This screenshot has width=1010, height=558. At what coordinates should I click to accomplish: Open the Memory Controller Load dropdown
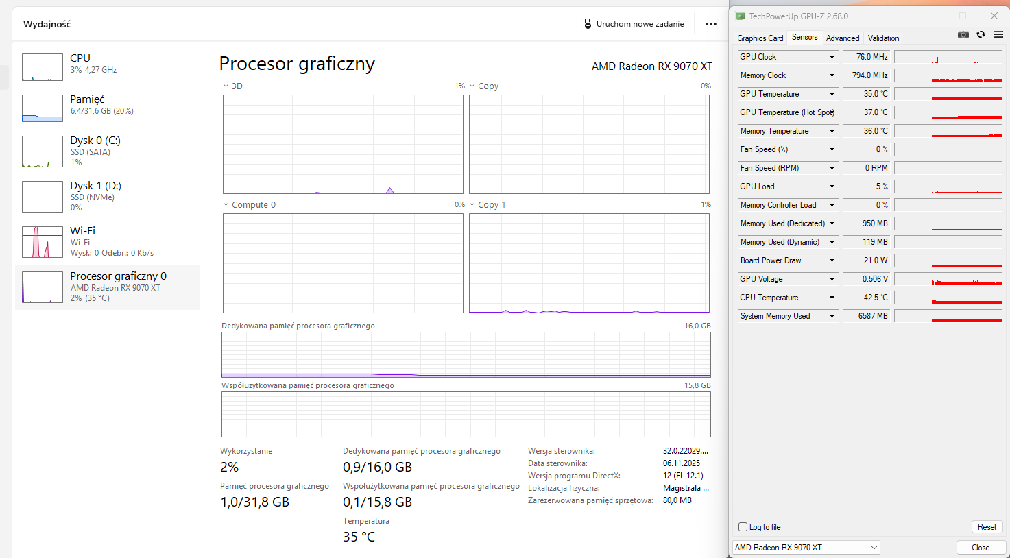click(x=832, y=205)
